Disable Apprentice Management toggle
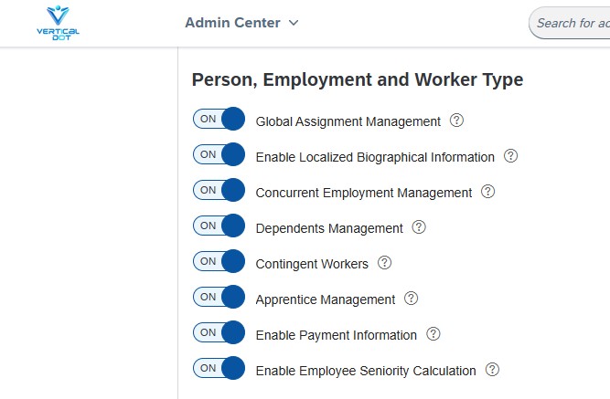The image size is (610, 399). [219, 297]
